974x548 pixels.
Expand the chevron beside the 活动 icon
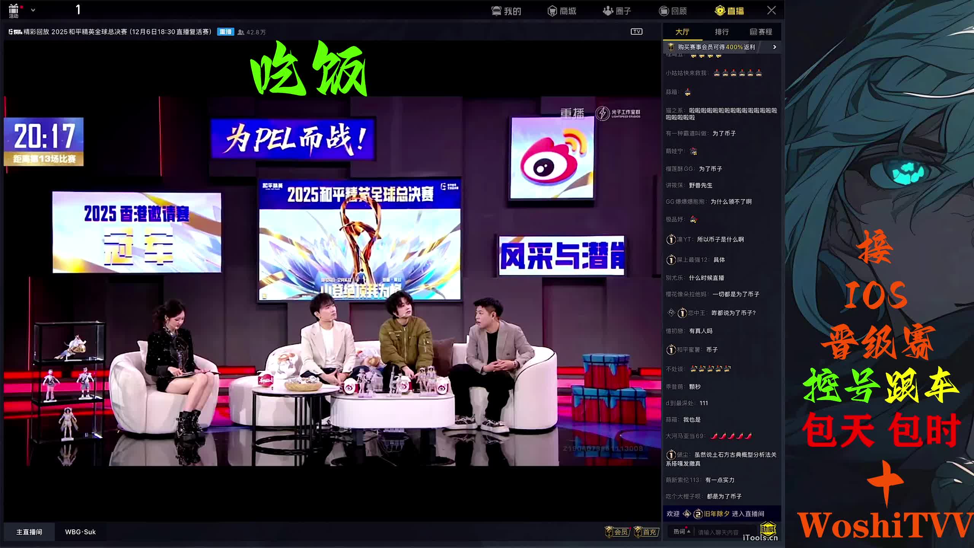point(33,10)
